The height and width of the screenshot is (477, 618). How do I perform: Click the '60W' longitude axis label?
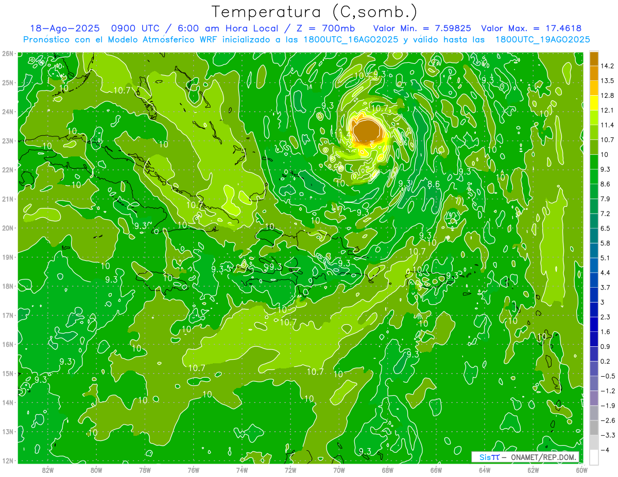tap(581, 470)
